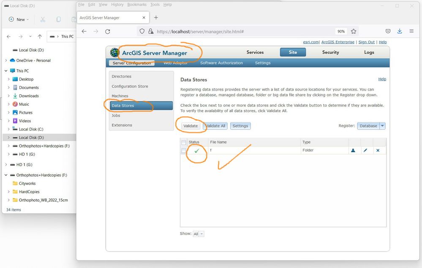
Task: Click the 90% zoom indicator
Action: [x=341, y=32]
